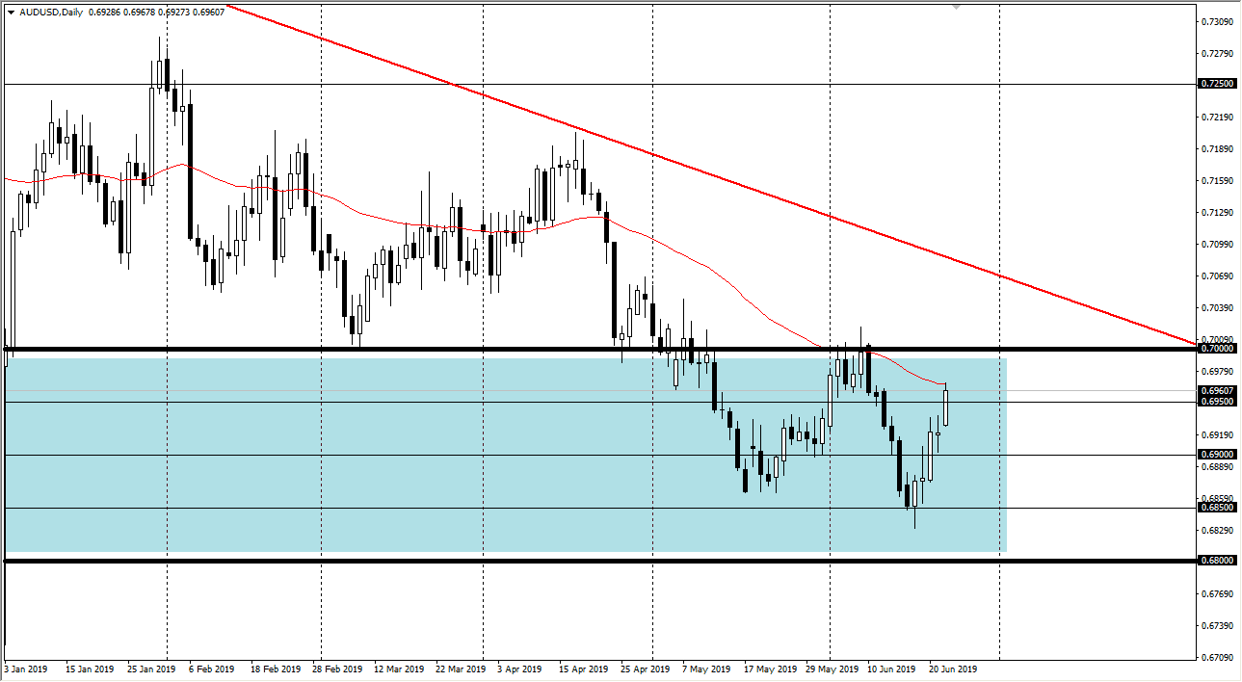Click the 0.70000 horizontal line price tag

point(1216,349)
